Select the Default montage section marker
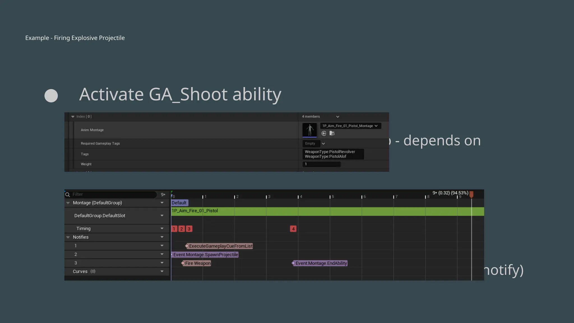Screen dimensions: 574x323 (179, 203)
